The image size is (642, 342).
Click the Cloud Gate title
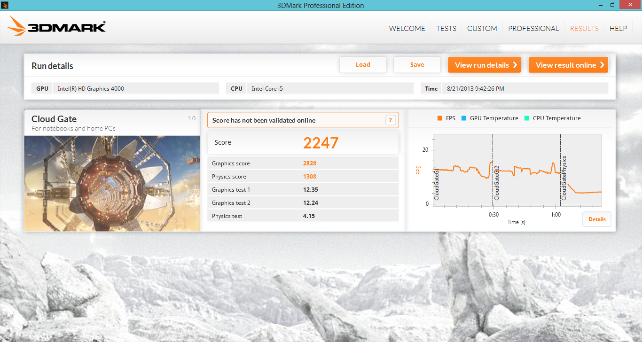54,119
